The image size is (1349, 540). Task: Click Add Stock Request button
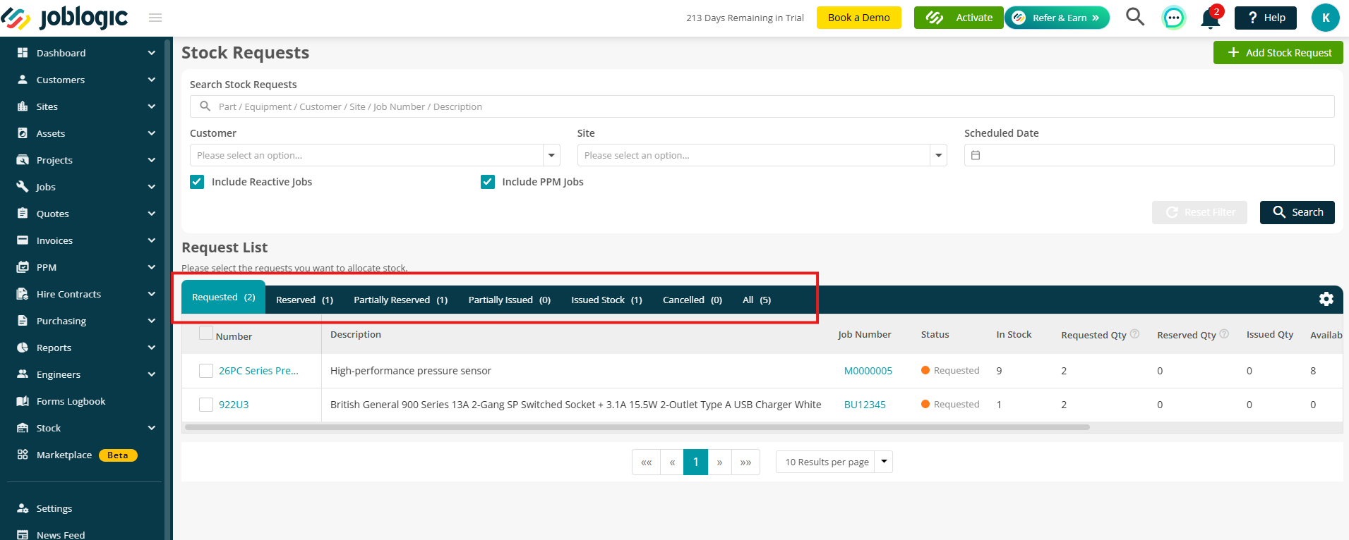(x=1278, y=53)
